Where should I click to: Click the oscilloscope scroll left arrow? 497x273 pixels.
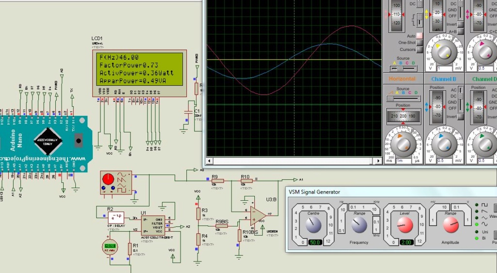(209, 161)
